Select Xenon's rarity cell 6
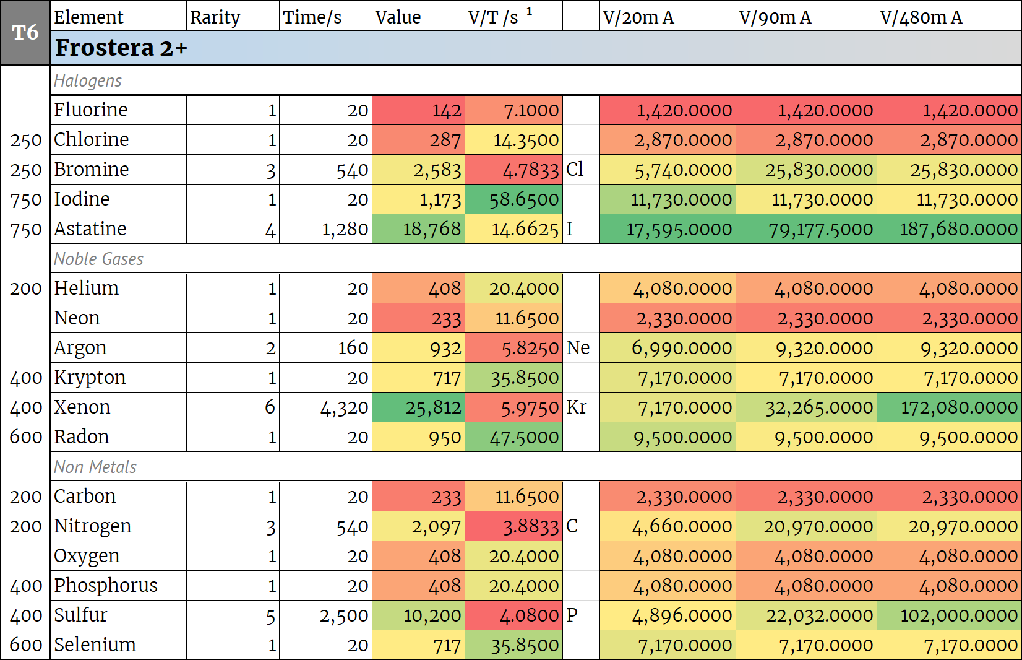Image resolution: width=1022 pixels, height=660 pixels. pyautogui.click(x=233, y=407)
